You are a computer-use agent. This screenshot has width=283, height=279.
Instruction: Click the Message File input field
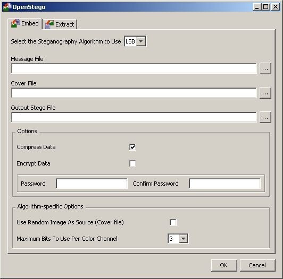click(134, 68)
